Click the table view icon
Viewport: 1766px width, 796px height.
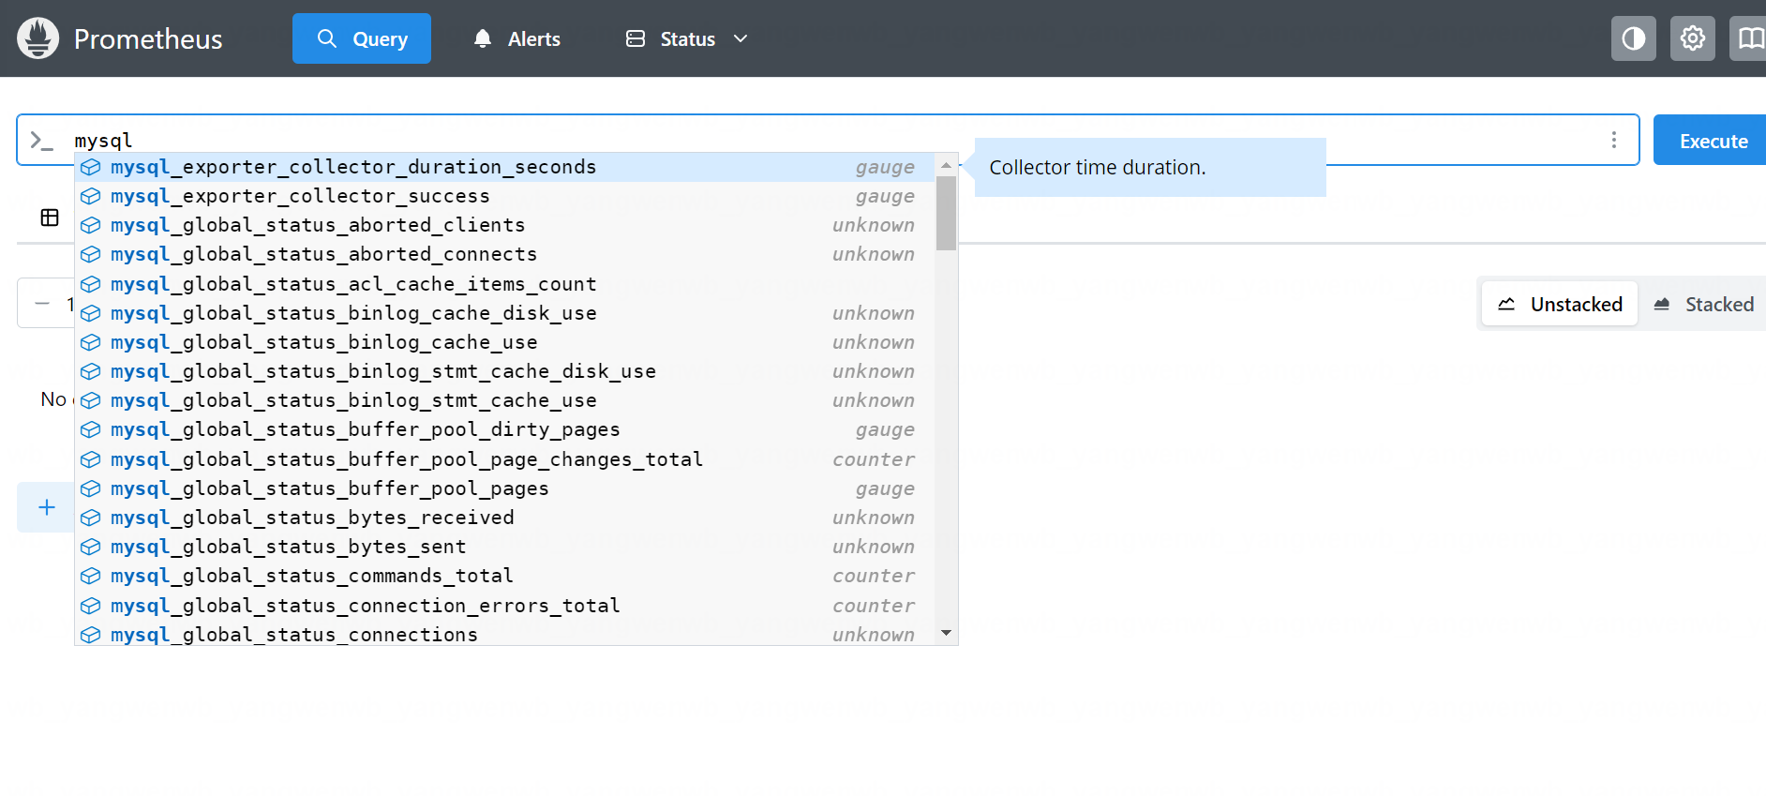pos(50,218)
